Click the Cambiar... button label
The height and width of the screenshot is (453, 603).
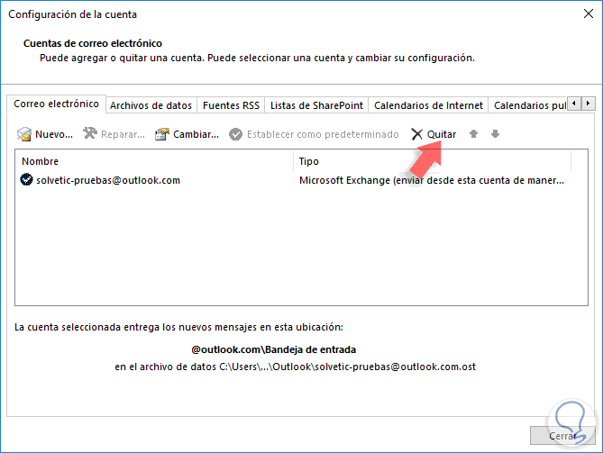point(196,134)
